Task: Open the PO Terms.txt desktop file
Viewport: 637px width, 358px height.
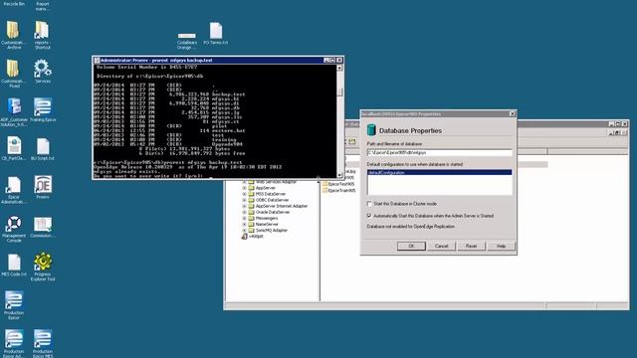Action: pos(216,33)
